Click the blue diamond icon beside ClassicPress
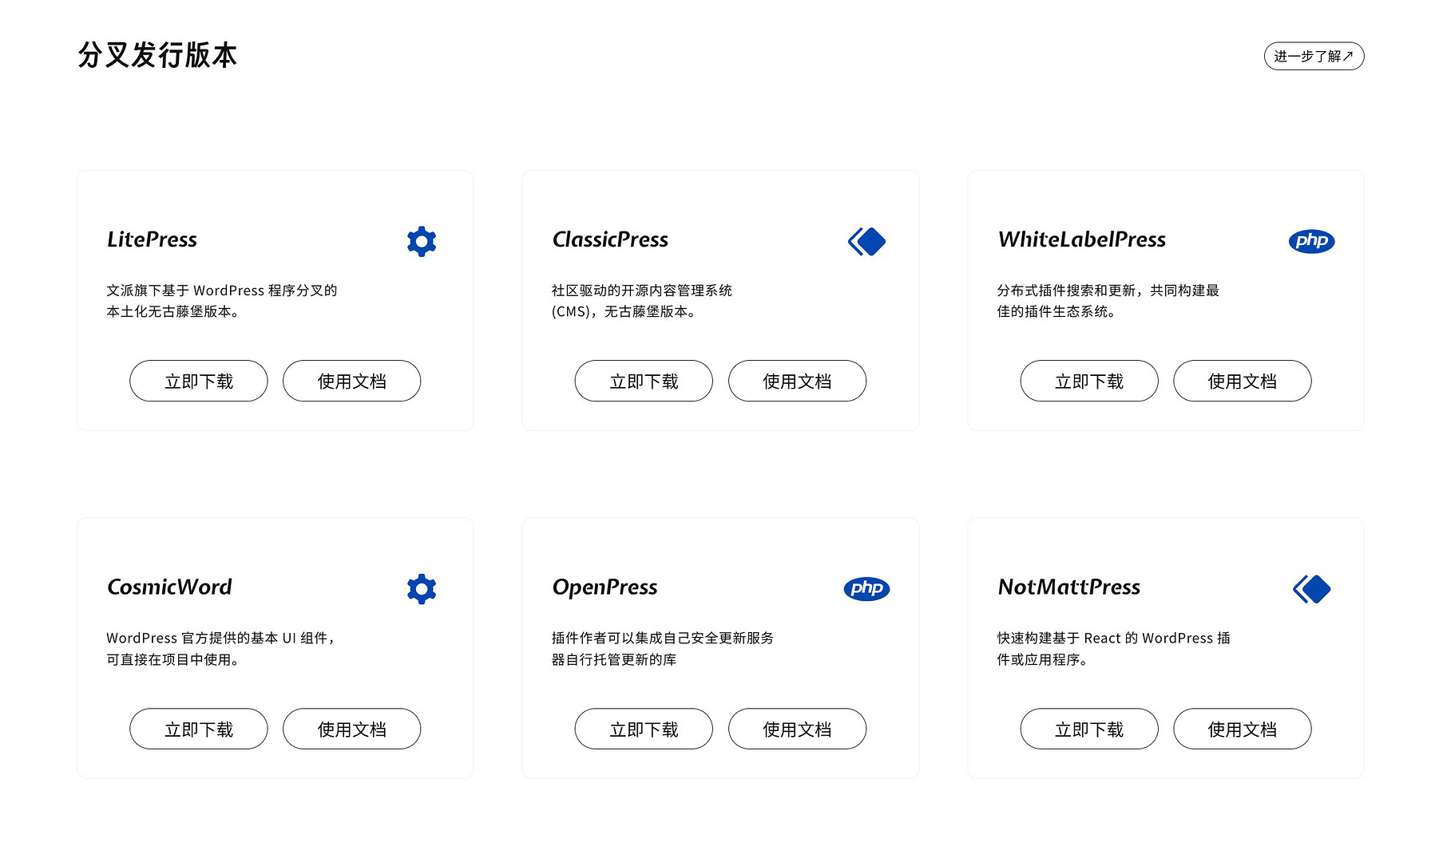1439x862 pixels. click(x=866, y=241)
